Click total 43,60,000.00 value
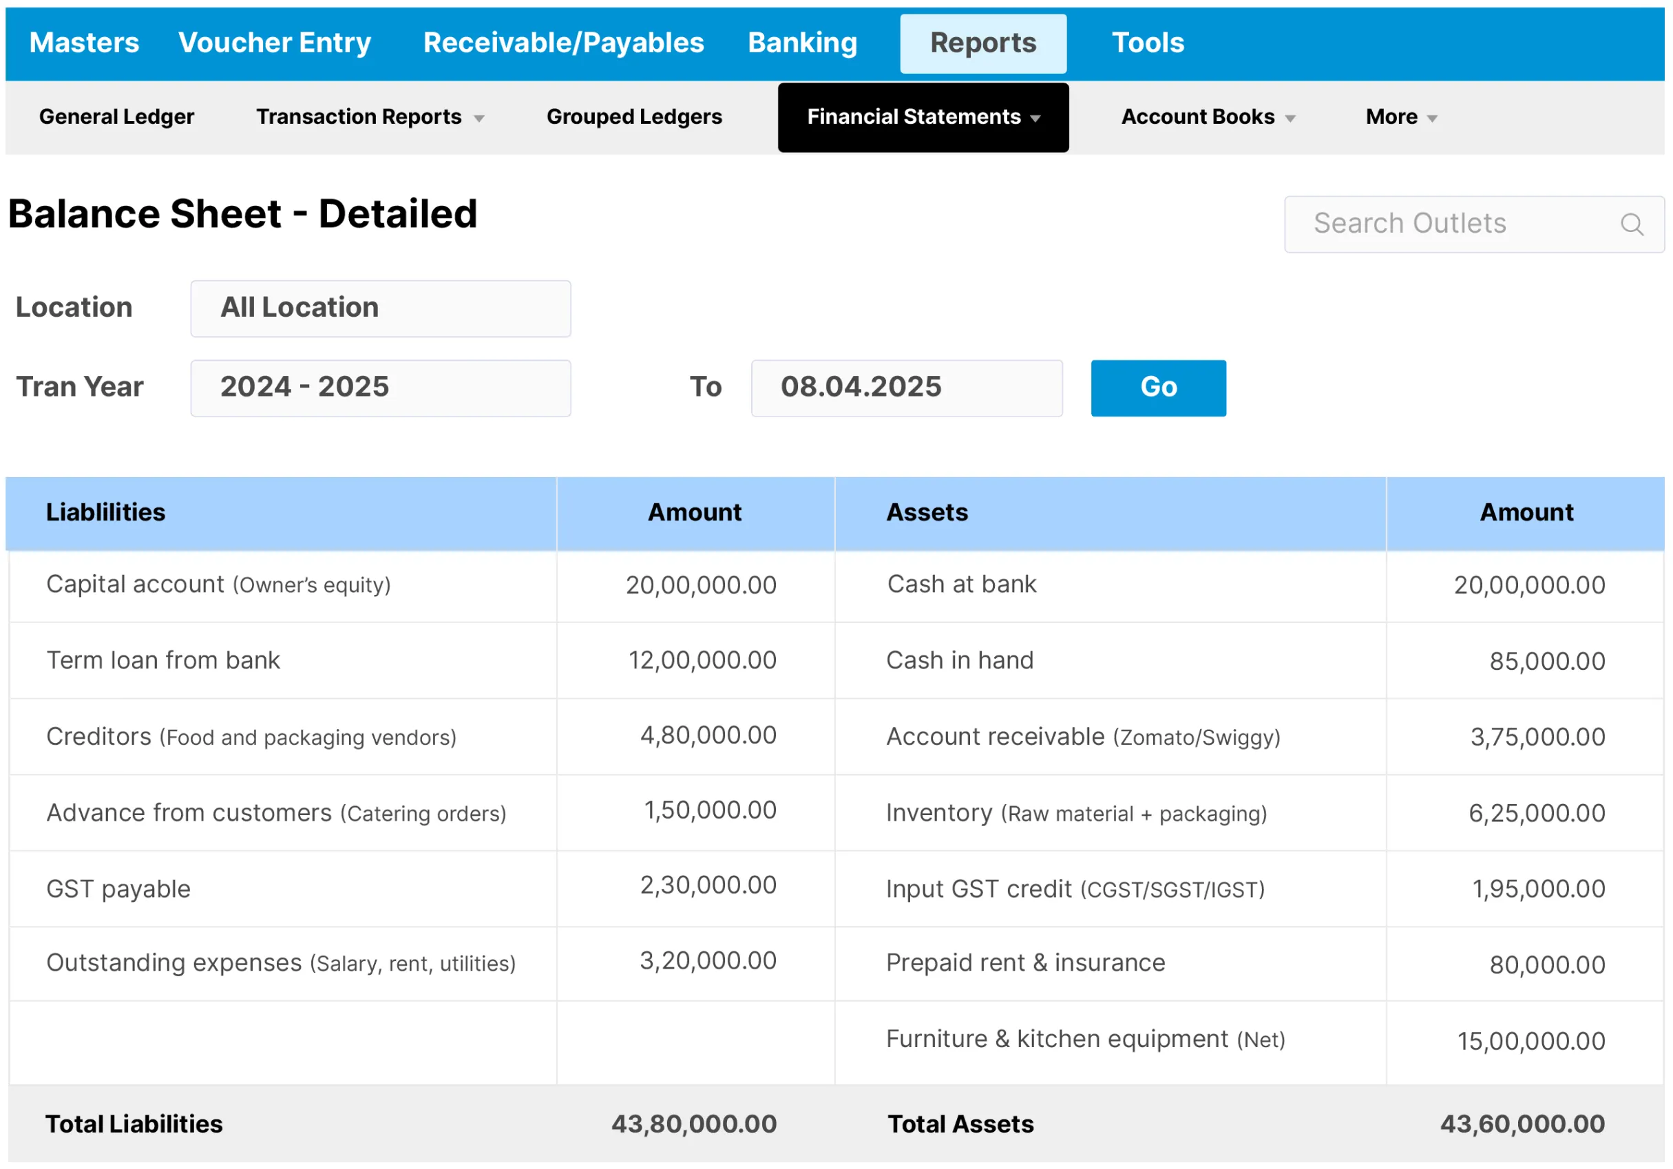The width and height of the screenshot is (1673, 1169). coord(1522,1124)
